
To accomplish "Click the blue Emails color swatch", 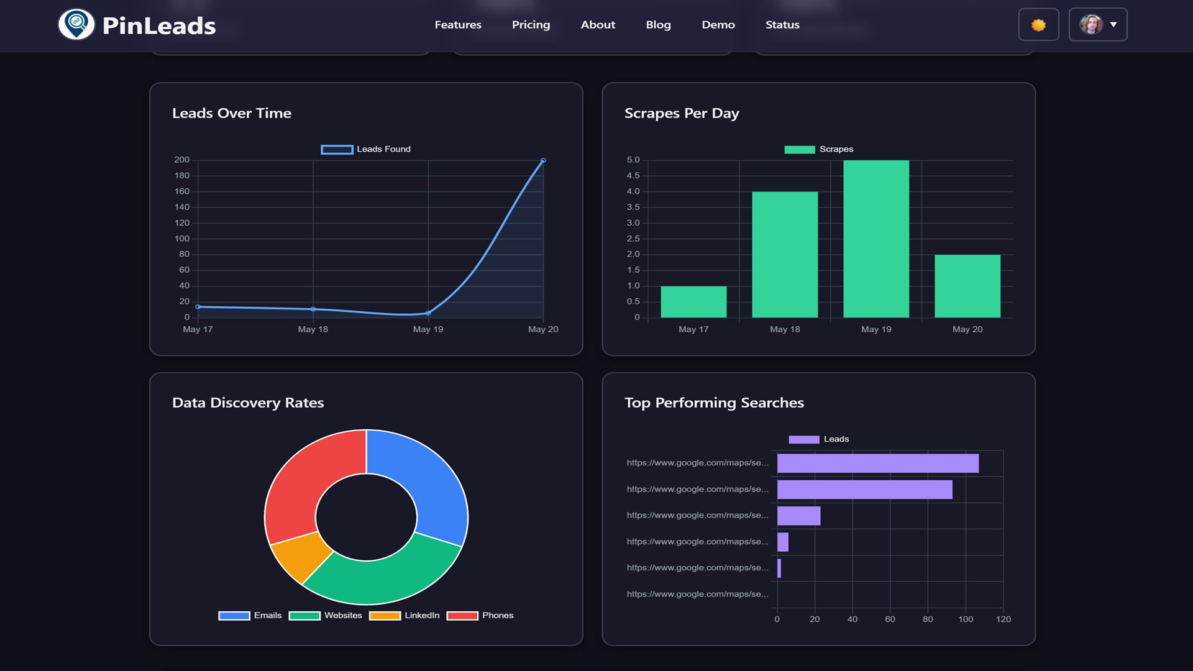I will pos(234,616).
